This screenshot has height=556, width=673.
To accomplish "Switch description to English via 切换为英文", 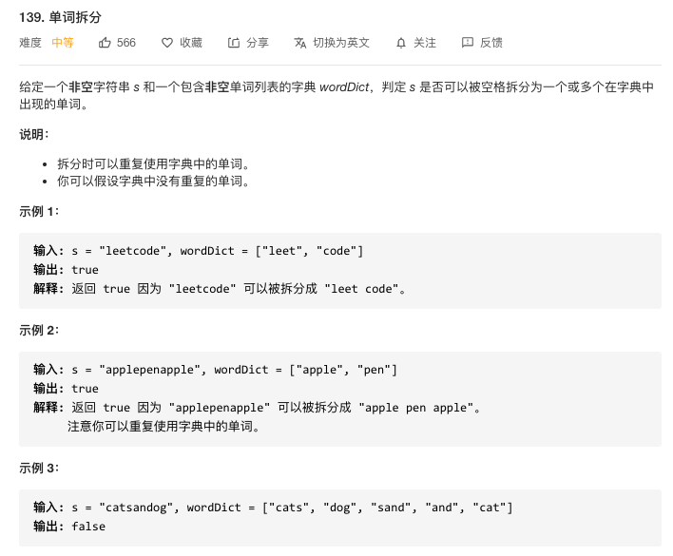I will pos(341,43).
